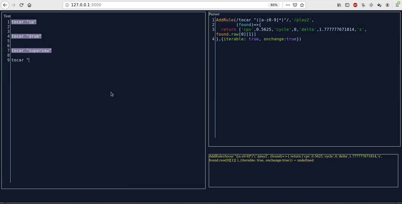Open the dragon-shaped extension icon
This screenshot has height=204, width=402.
pos(363,5)
